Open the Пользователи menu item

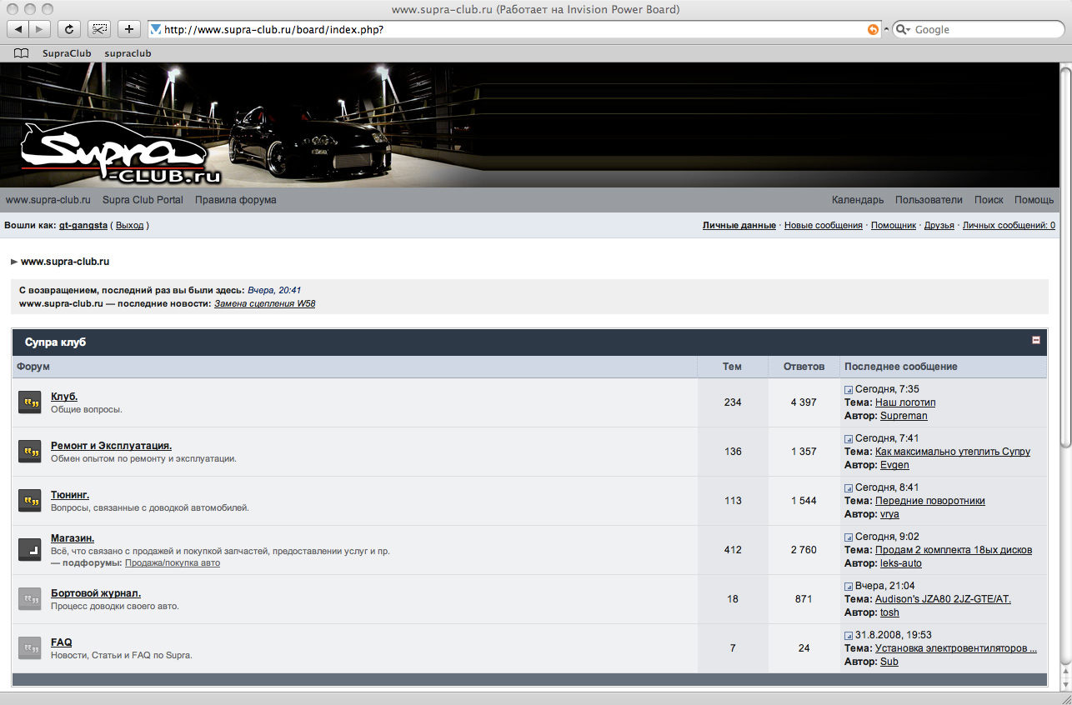(928, 200)
